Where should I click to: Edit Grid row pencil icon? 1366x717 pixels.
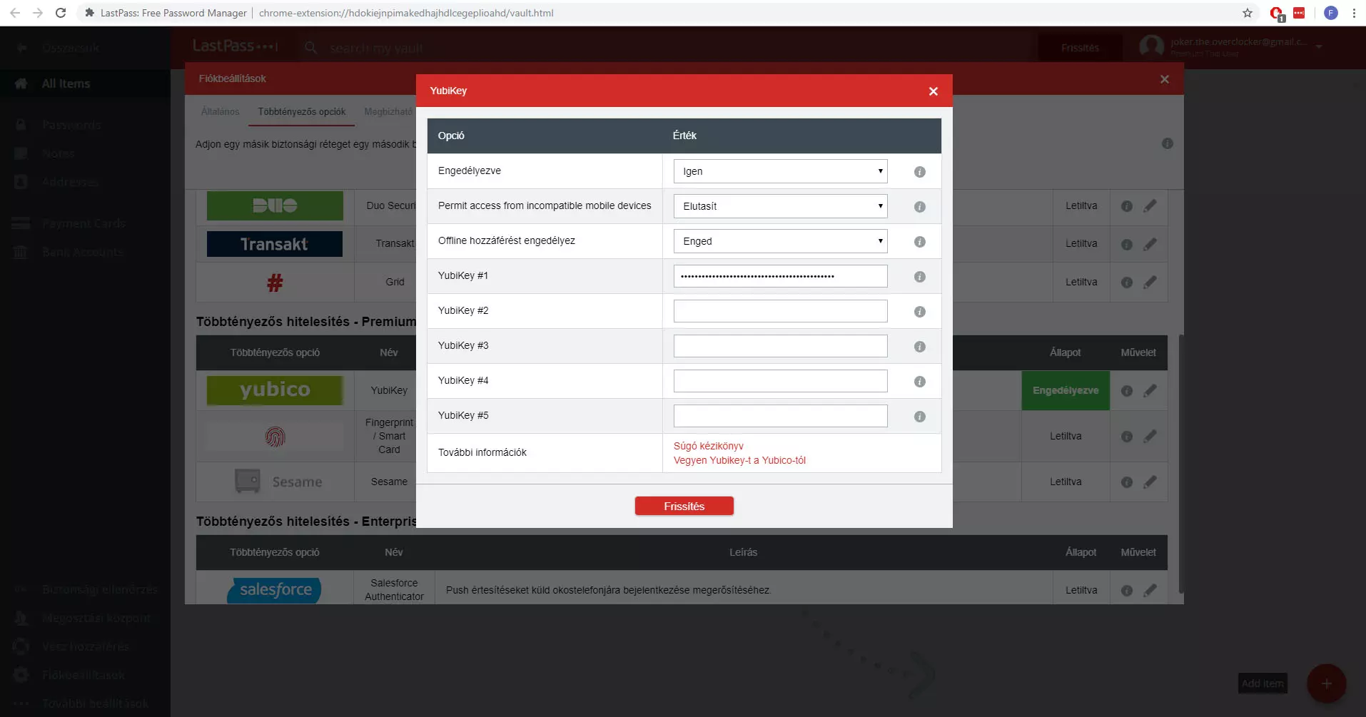[1150, 283]
